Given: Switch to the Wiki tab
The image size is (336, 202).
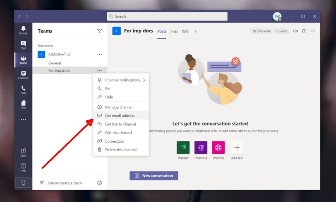Looking at the screenshot, I should (186, 31).
